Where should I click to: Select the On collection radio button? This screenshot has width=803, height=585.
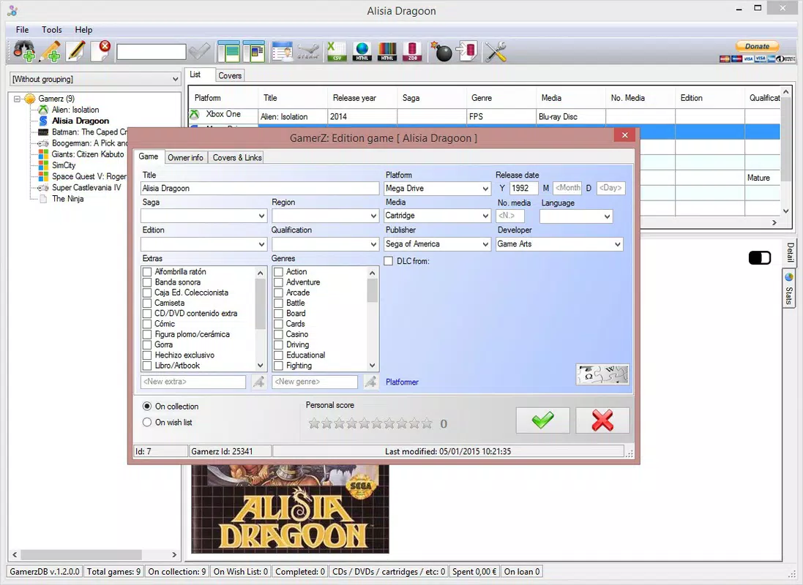tap(147, 406)
